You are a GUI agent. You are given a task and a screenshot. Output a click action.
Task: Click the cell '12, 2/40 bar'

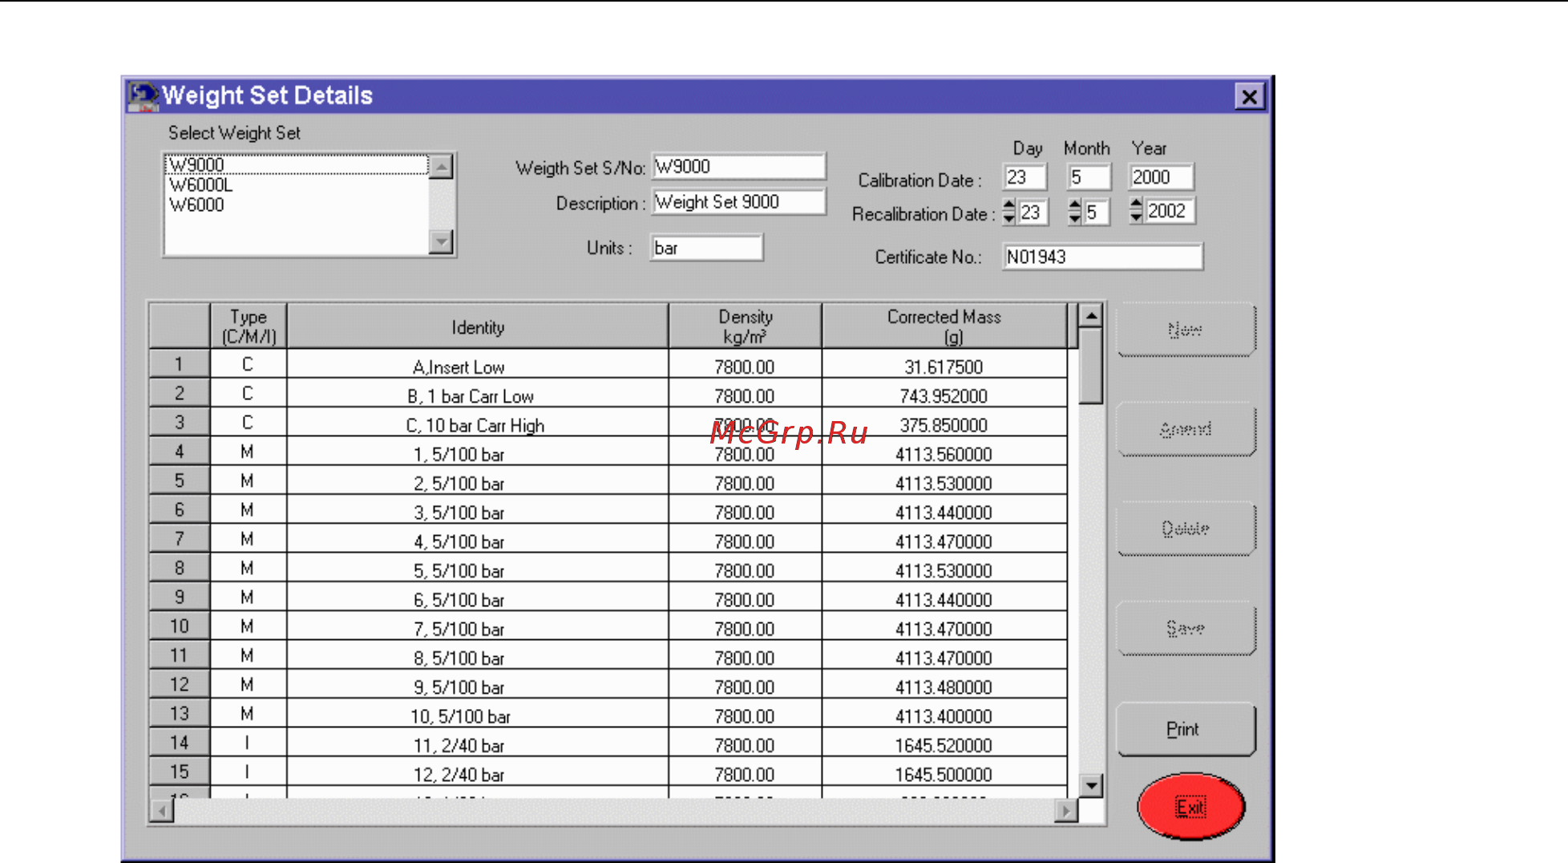478,772
